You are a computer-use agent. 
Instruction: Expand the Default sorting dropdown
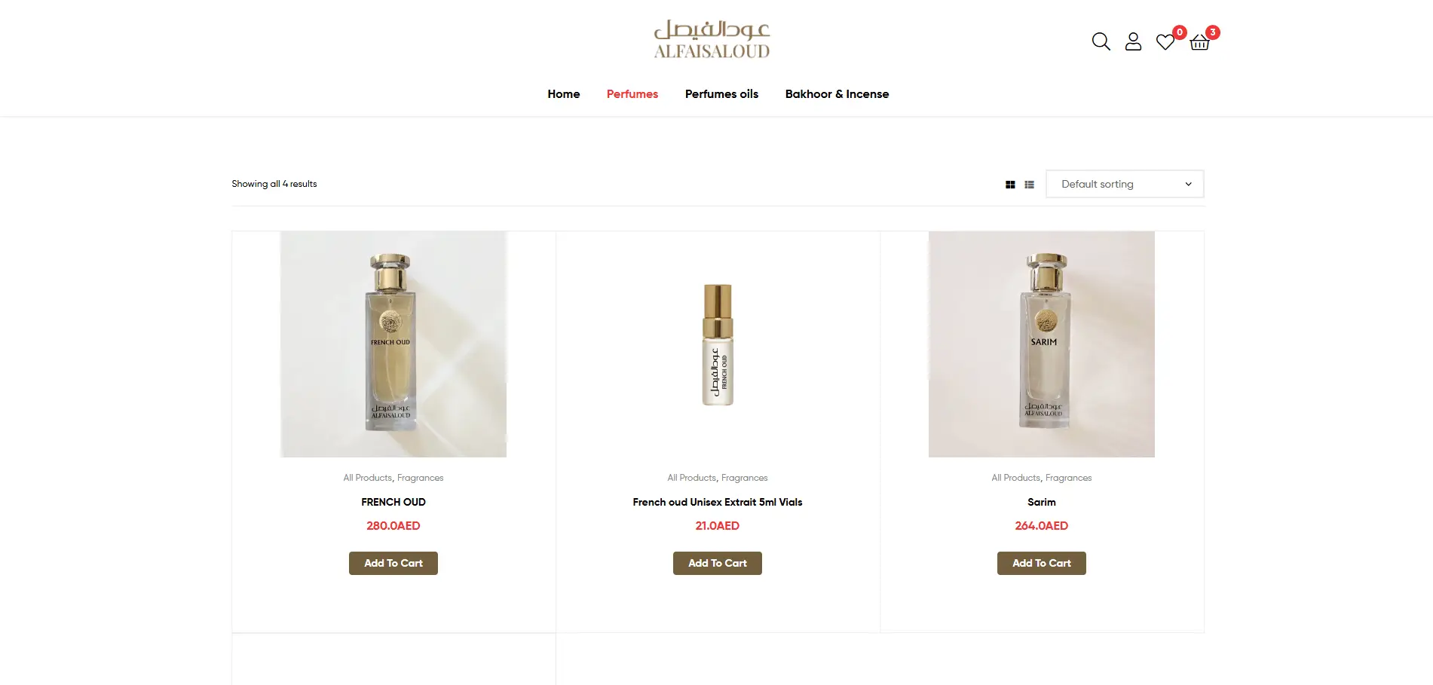[x=1125, y=184]
